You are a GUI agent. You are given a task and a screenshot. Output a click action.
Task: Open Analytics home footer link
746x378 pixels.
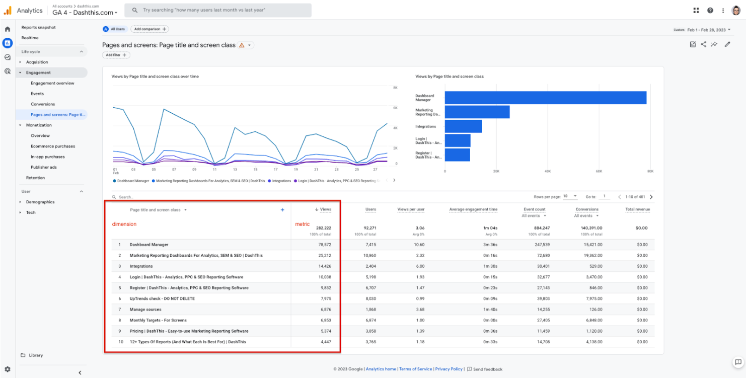[x=381, y=369]
